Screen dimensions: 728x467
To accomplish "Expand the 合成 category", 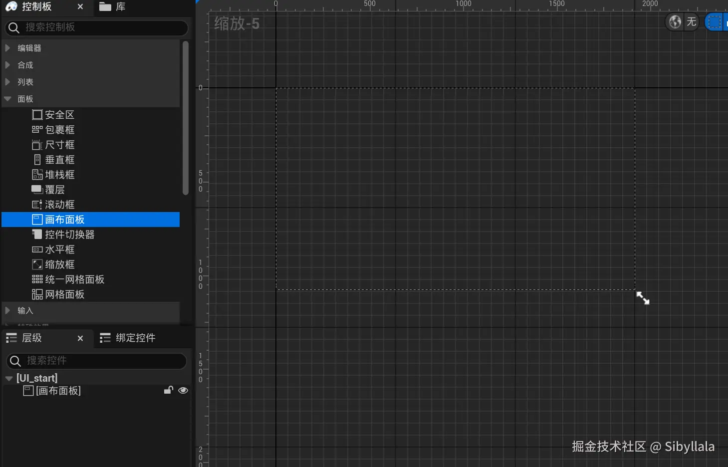I will (x=7, y=65).
